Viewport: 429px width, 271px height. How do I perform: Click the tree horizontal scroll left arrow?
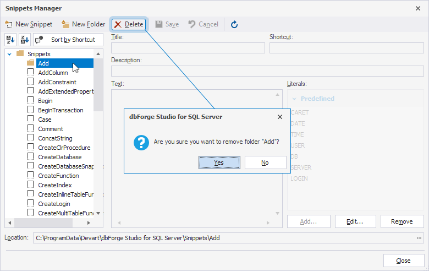[x=9, y=223]
